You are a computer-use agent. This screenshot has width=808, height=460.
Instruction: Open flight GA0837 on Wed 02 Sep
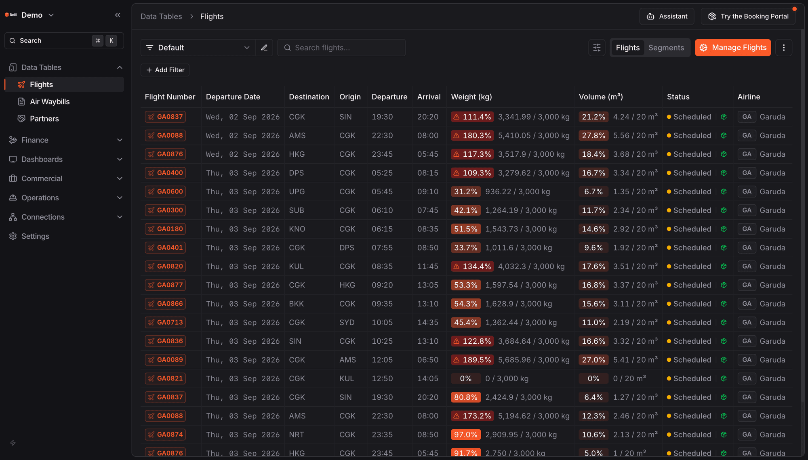click(165, 117)
